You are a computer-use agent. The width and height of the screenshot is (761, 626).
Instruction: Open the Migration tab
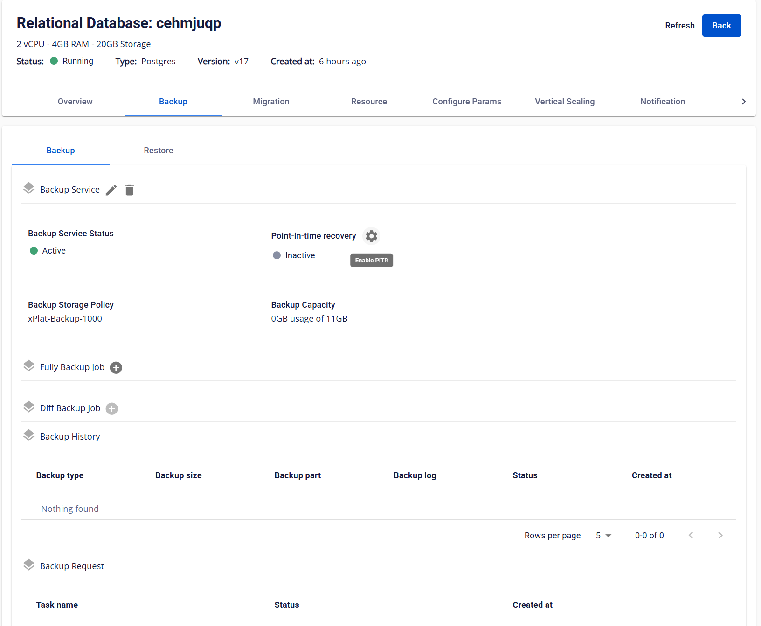click(271, 102)
